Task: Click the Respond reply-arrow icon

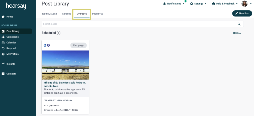Action: click(x=3, y=48)
